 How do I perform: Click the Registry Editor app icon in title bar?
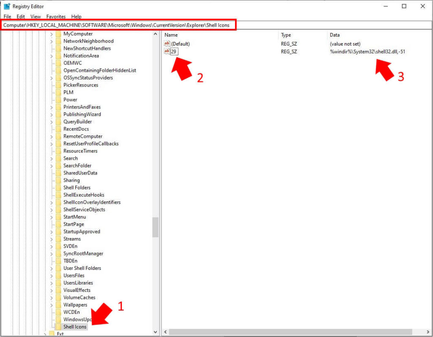coord(7,6)
